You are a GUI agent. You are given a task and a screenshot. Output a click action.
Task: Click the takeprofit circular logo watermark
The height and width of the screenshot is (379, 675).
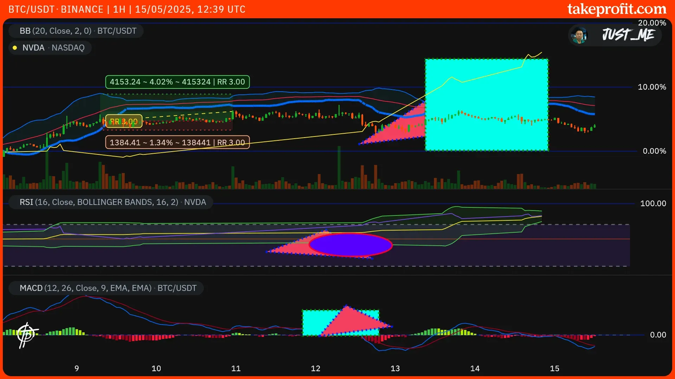click(x=27, y=334)
